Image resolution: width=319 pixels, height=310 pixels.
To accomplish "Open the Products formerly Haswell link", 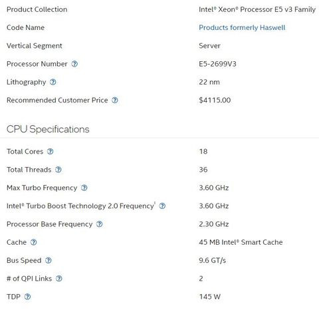I will point(242,27).
